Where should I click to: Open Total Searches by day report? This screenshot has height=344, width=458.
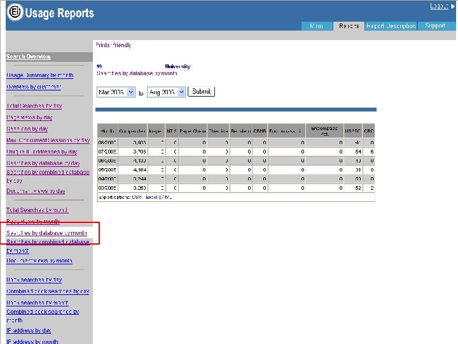(34, 106)
